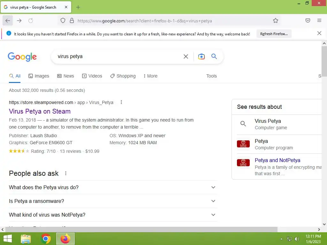Screen dimensions: 327x245
Task: Switch to Shopping results tab
Action: click(x=123, y=76)
